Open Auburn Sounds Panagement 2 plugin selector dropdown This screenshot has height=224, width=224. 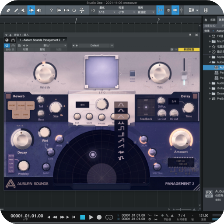click(x=42, y=40)
